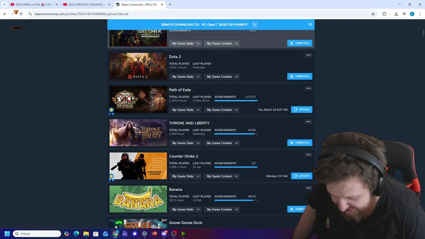The width and height of the screenshot is (425, 239).
Task: Uninstall Dota 2
Action: 299,76
